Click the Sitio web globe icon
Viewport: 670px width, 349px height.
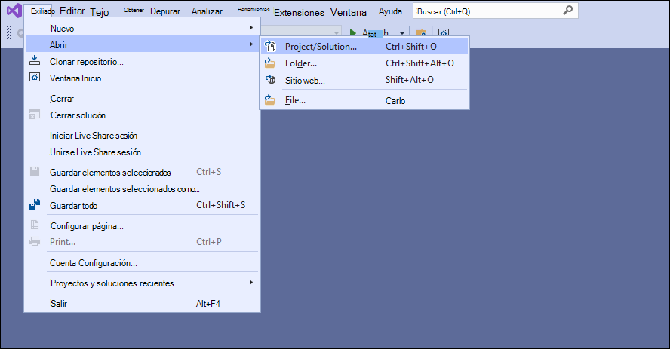[270, 79]
